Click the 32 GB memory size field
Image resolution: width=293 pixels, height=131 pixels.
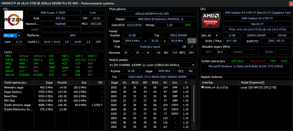tap(132, 35)
